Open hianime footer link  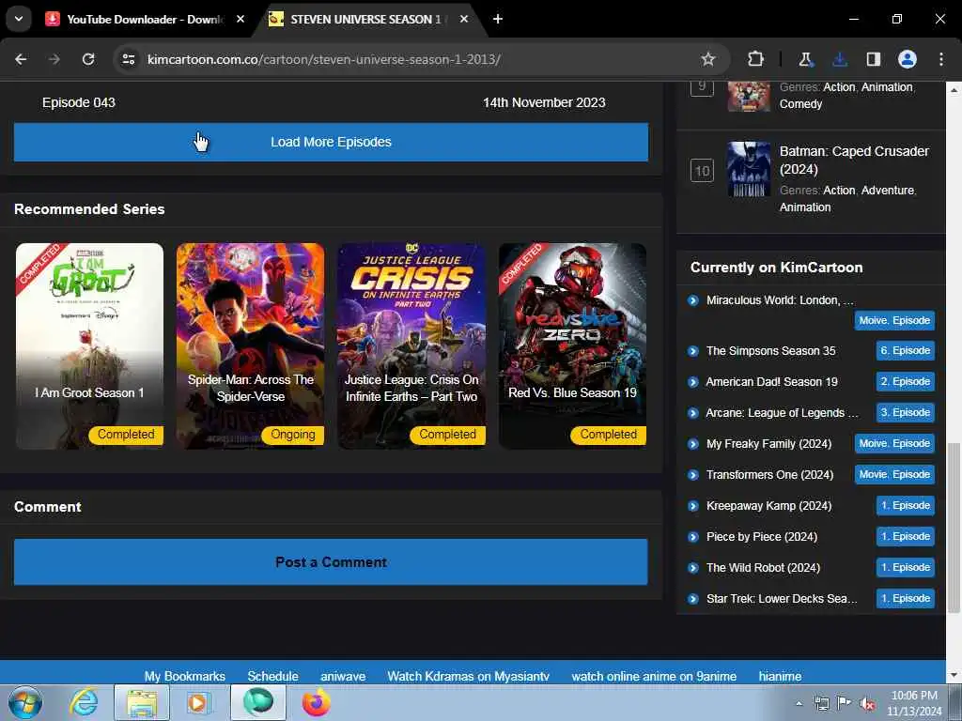pos(780,676)
